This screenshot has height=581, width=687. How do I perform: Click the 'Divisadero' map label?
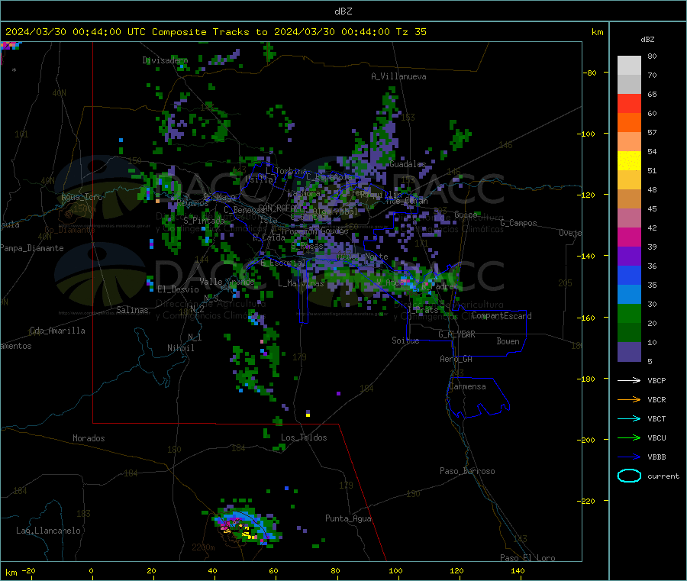[x=165, y=60]
